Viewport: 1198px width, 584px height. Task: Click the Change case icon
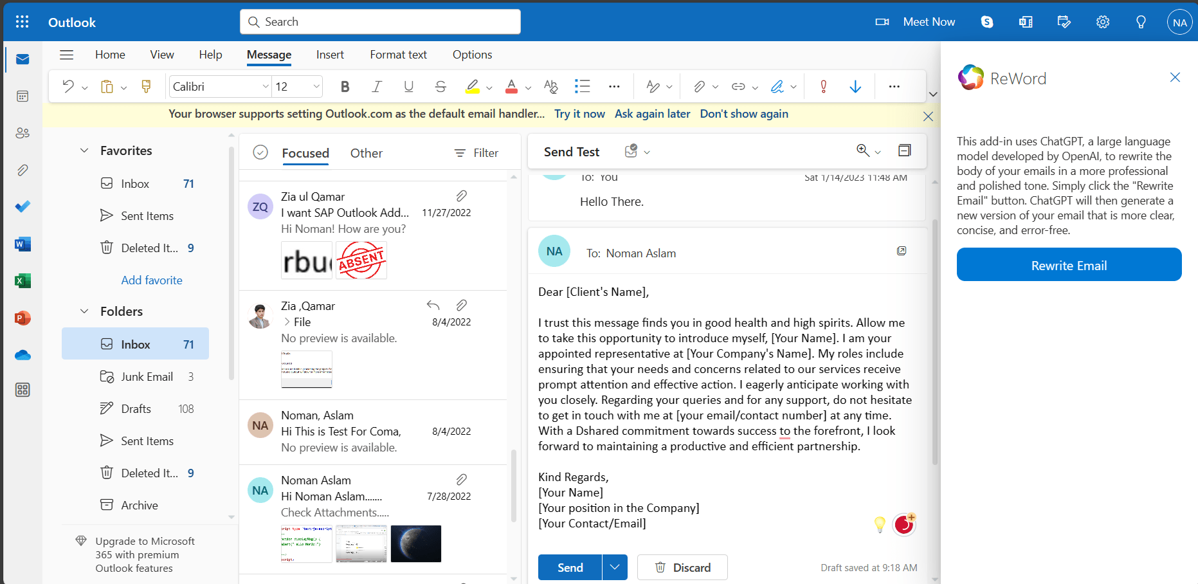click(550, 86)
